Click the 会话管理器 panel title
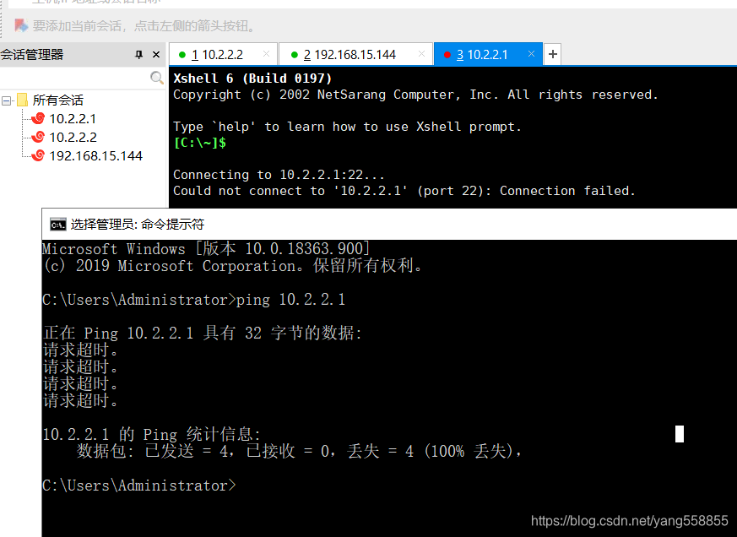The image size is (737, 537). [x=32, y=55]
